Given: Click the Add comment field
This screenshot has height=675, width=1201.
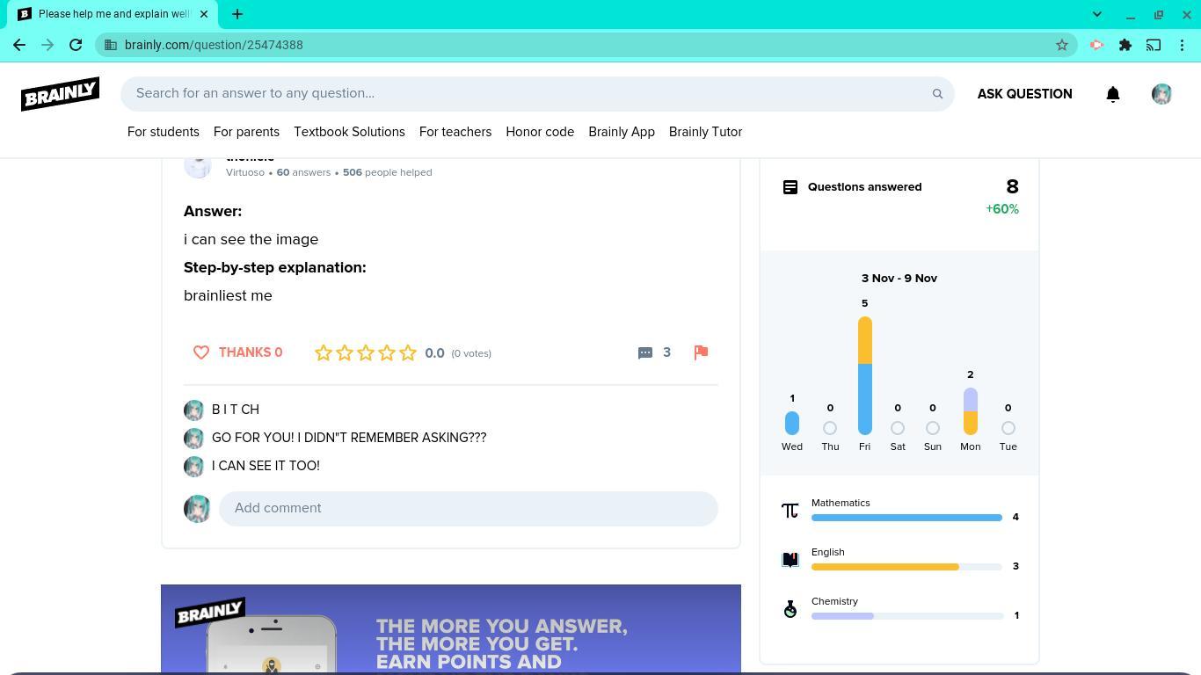Looking at the screenshot, I should coord(469,509).
